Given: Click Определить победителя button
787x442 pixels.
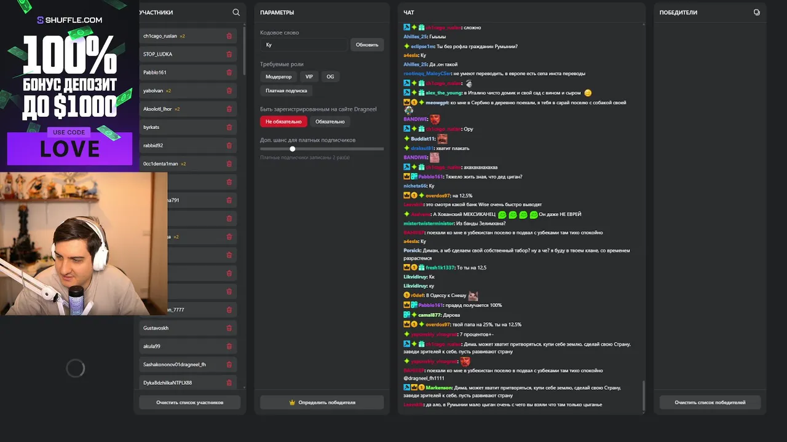Looking at the screenshot, I should (322, 403).
